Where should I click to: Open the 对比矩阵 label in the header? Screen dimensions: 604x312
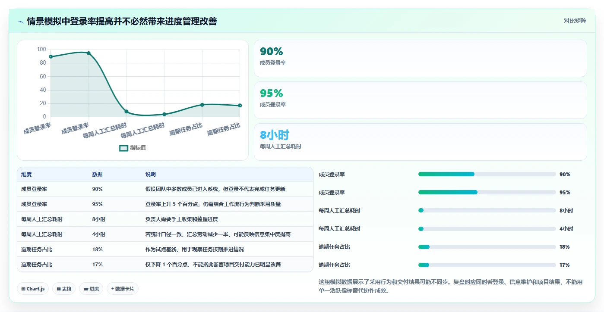[x=575, y=21]
